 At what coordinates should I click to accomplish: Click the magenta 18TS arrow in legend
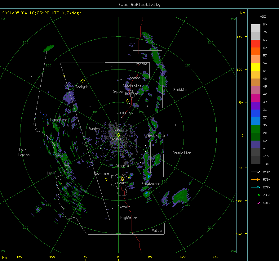coord(255,203)
